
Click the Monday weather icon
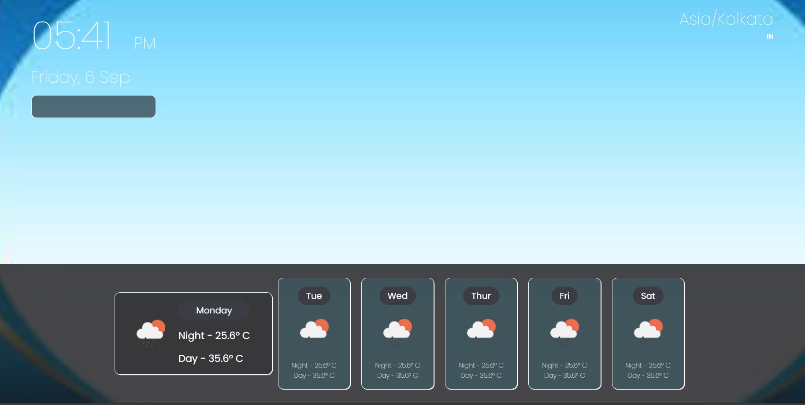[x=151, y=333]
